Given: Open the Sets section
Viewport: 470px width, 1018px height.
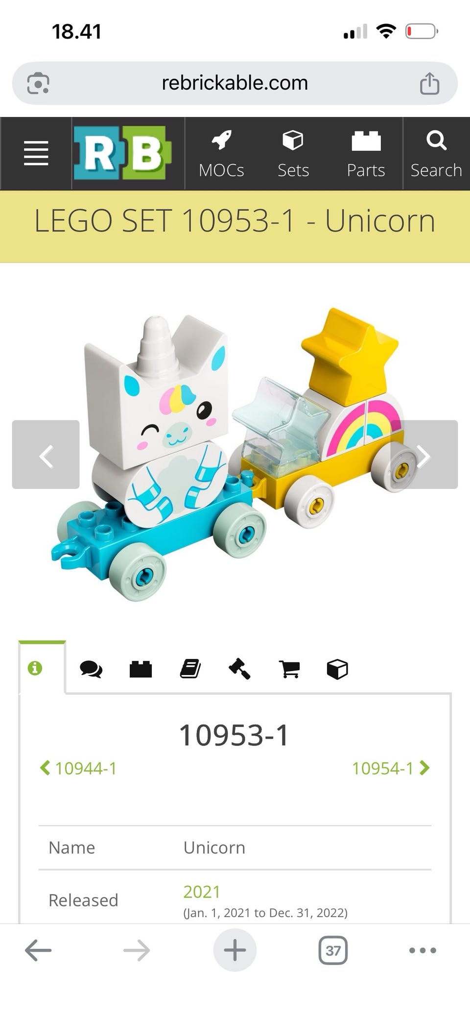Looking at the screenshot, I should click(293, 154).
